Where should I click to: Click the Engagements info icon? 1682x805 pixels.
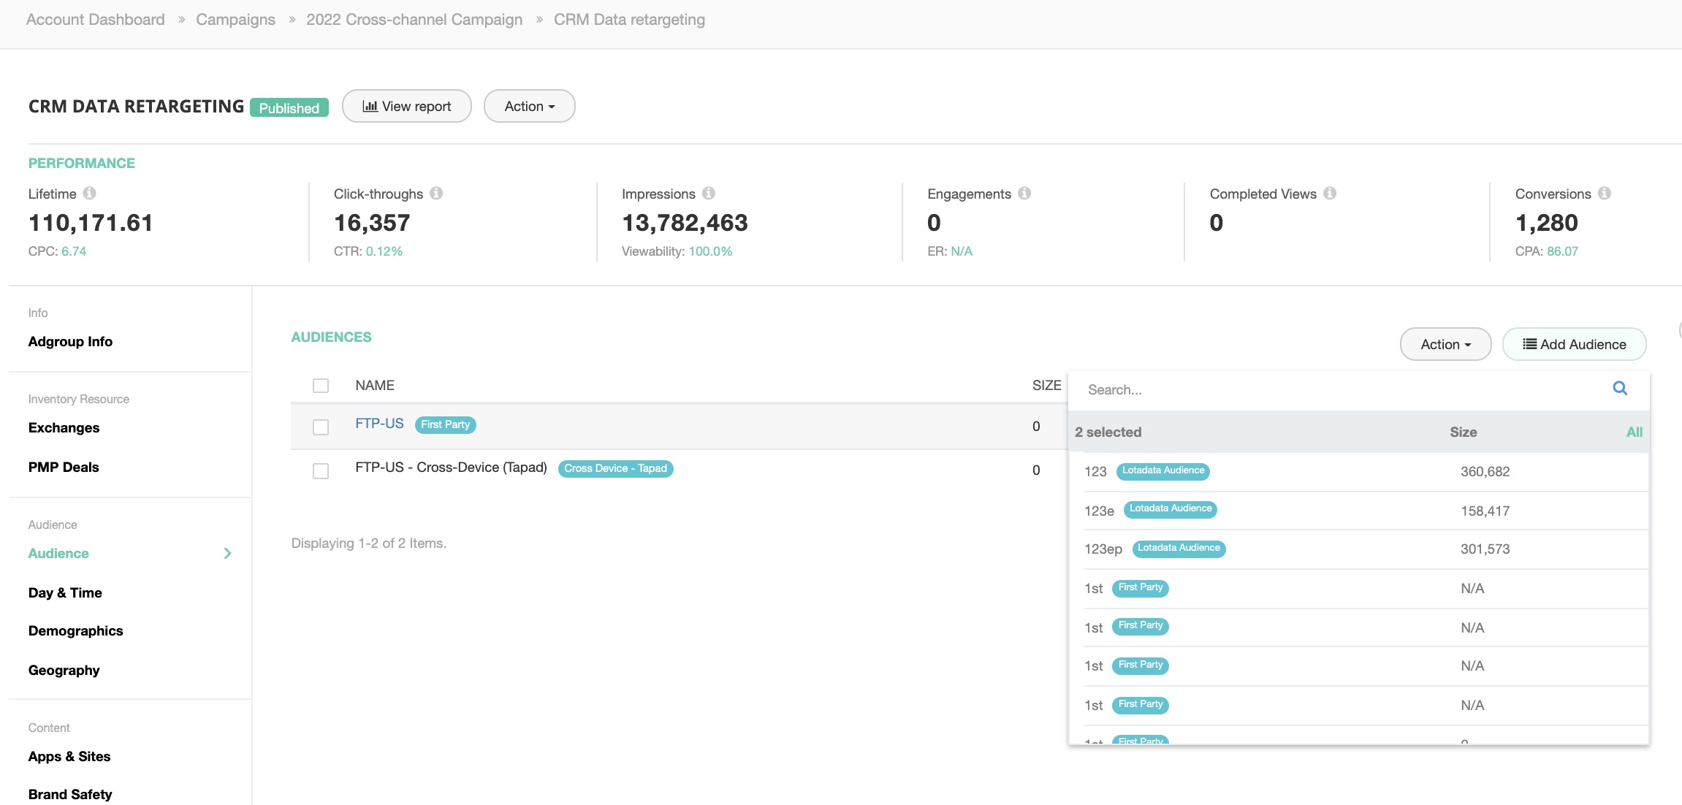(1024, 194)
